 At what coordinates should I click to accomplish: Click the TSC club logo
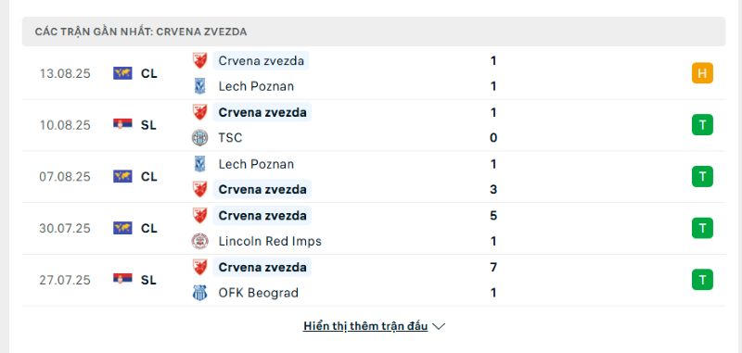click(199, 137)
